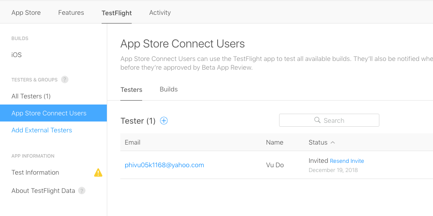Screen dimensions: 433x216
Task: Select the Testers sub-tab
Action: click(131, 90)
